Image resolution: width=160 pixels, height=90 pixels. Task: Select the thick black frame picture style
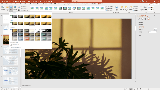pos(65,8)
